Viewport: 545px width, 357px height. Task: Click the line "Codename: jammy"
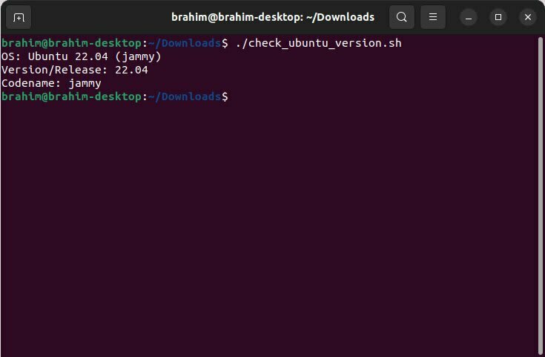[x=51, y=84]
